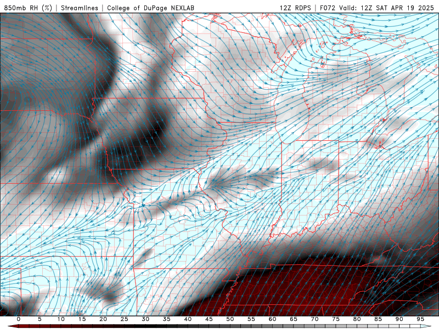Select the '35' colorbar scale label
The height and width of the screenshot is (329, 439).
tap(167, 319)
